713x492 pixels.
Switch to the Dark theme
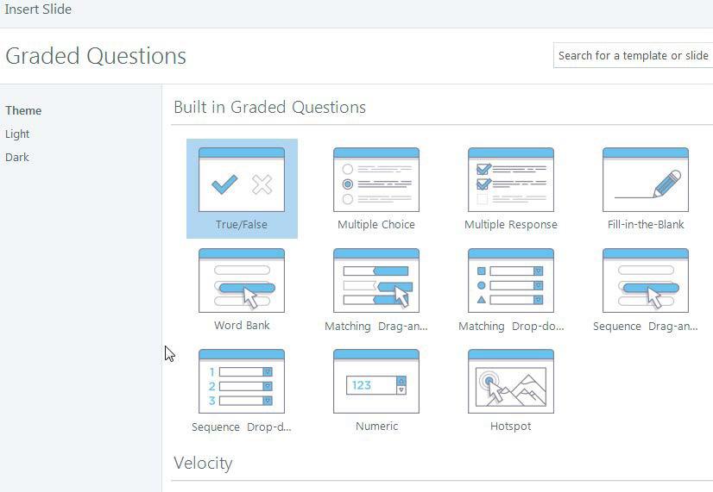tap(17, 158)
